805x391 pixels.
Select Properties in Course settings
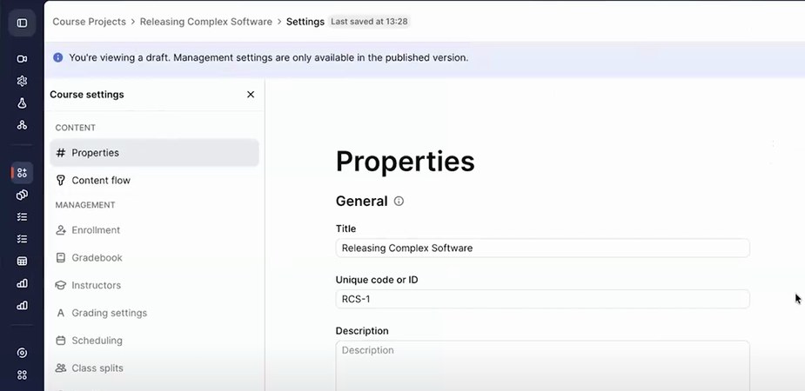(x=155, y=153)
